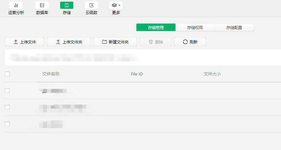Open the 数据库 database icon
Viewport: 281px width, 150px height.
pos(42,5)
